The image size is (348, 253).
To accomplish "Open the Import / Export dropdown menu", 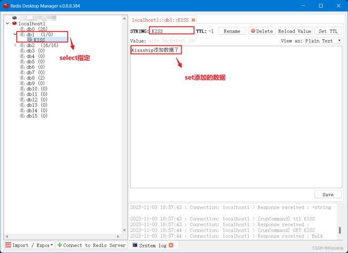I will (29, 245).
